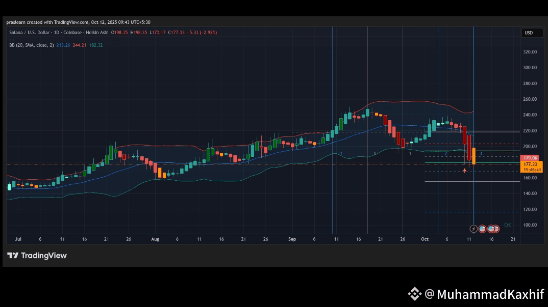Click the 320.00 price axis label
The height and width of the screenshot is (307, 548).
pyautogui.click(x=530, y=52)
